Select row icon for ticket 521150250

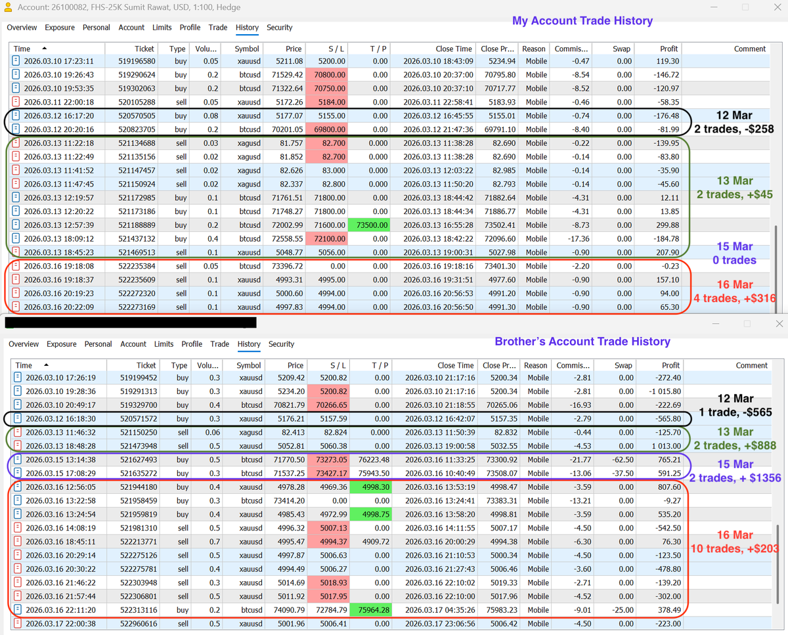coord(18,432)
